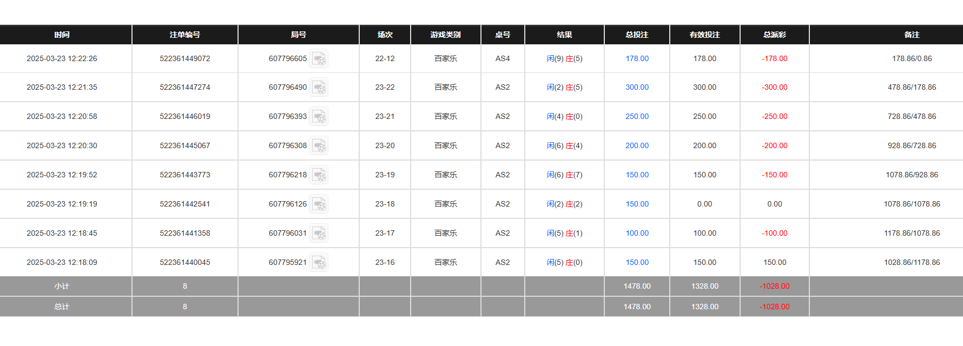Click the 总派彩 column header
963x346 pixels.
pyautogui.click(x=774, y=35)
